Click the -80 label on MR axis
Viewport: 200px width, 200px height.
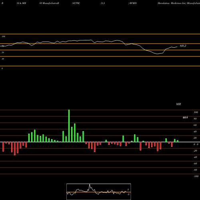pyautogui.click(x=195, y=170)
